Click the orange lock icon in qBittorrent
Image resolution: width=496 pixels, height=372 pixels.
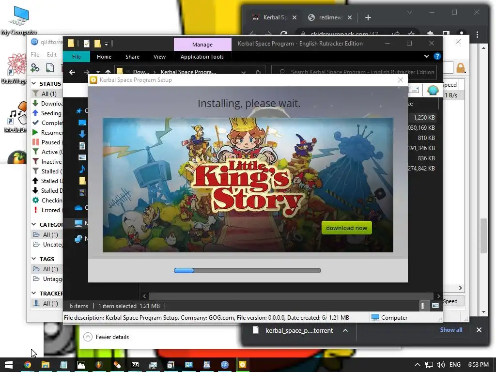click(x=461, y=68)
